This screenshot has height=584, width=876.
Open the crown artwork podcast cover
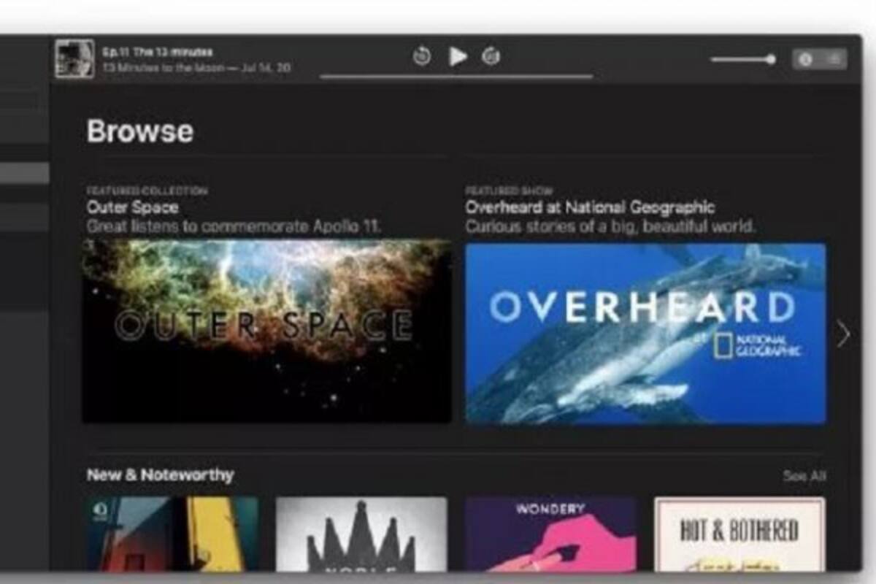point(361,534)
